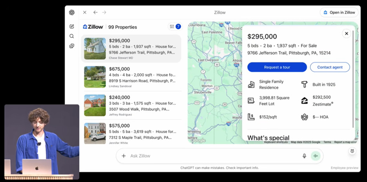Close the property detail card

click(x=347, y=33)
